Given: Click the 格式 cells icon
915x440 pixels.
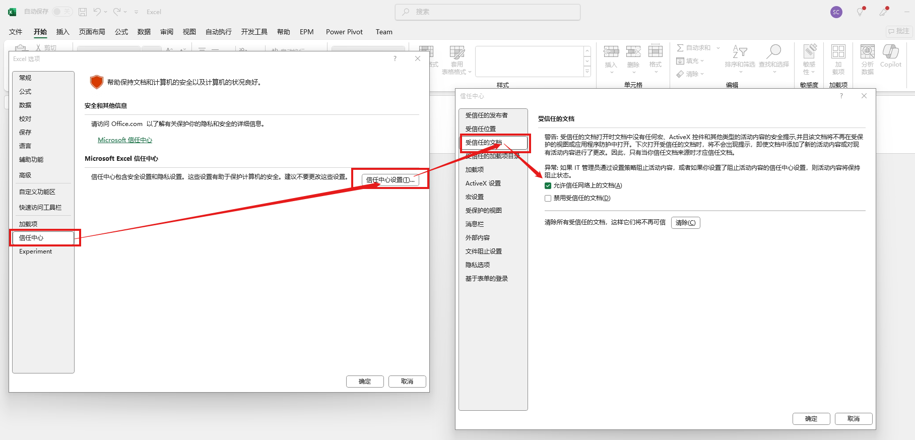Looking at the screenshot, I should pos(656,51).
